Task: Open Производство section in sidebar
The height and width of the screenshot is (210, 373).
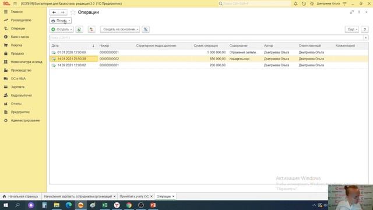Action: click(21, 70)
